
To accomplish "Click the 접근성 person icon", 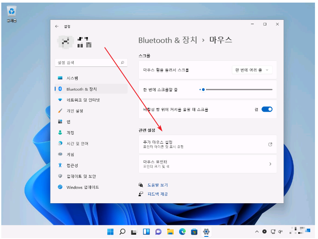I will click(60, 165).
